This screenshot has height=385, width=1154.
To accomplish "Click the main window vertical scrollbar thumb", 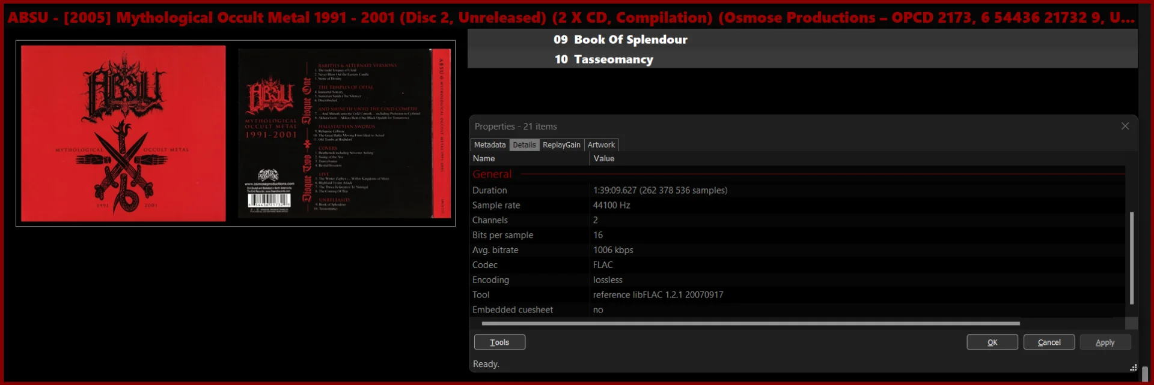I will 1145,374.
